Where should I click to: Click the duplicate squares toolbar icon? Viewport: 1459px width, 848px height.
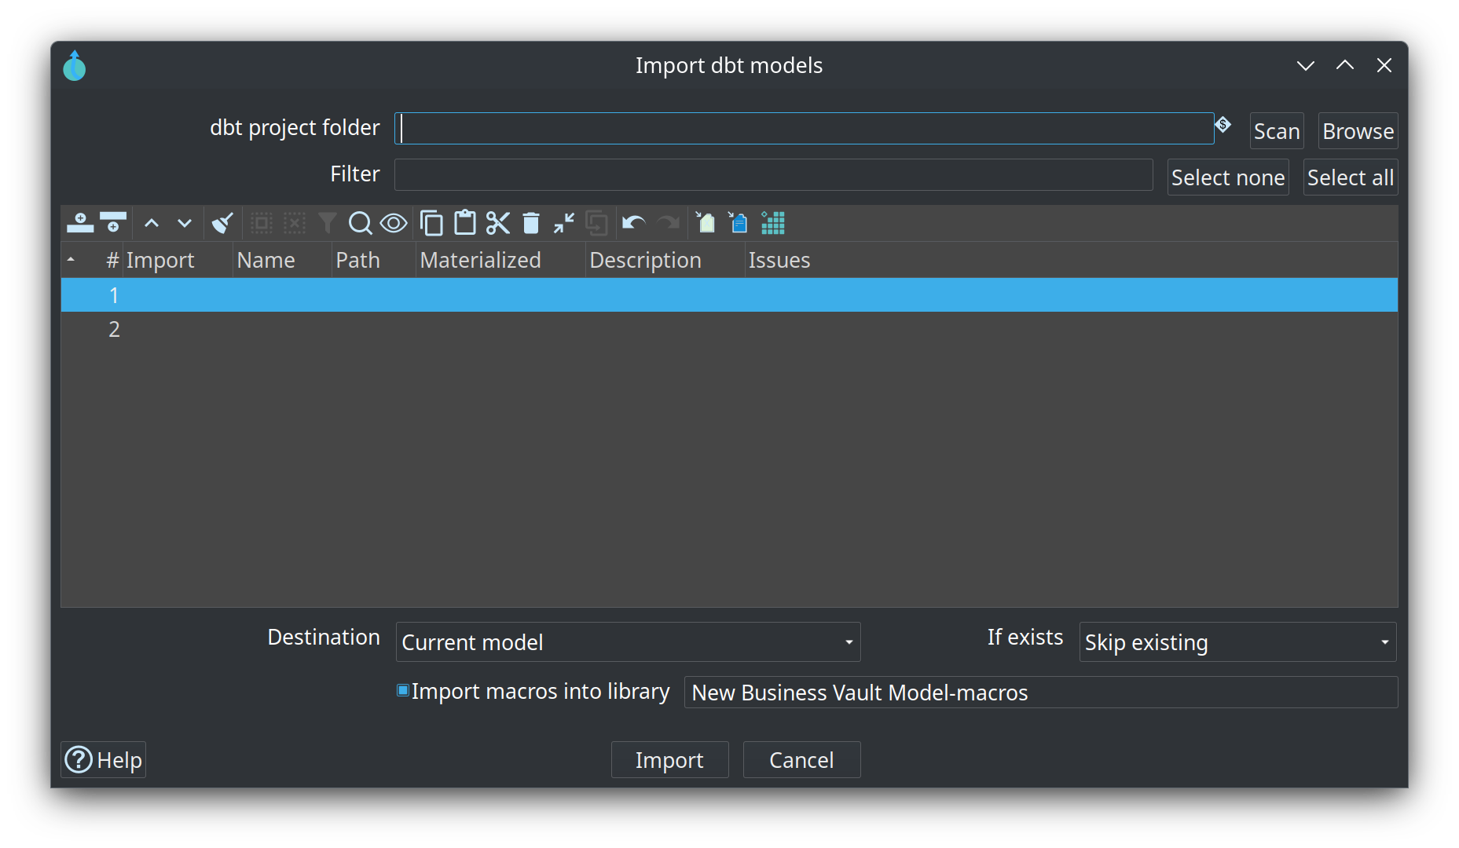point(597,223)
